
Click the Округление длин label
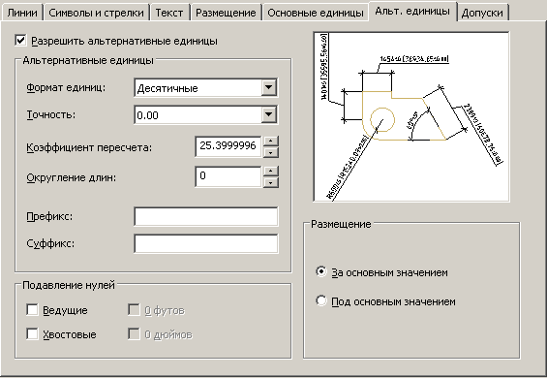[72, 177]
